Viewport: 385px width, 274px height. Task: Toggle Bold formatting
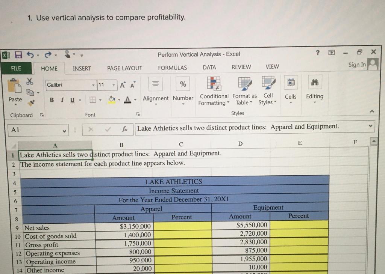coord(52,100)
